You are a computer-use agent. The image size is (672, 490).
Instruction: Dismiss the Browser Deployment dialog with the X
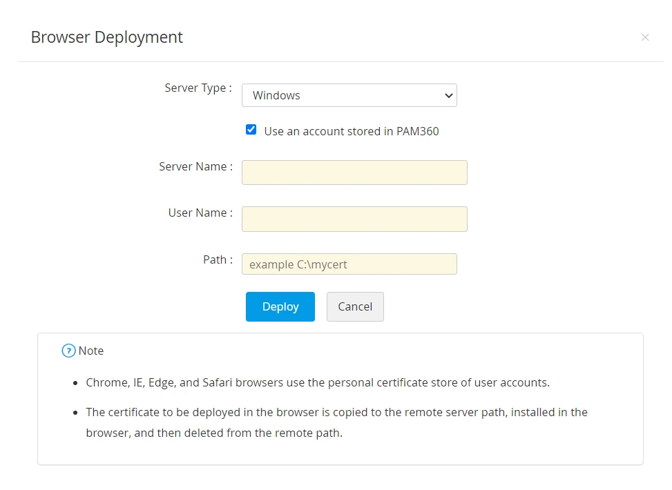[645, 37]
